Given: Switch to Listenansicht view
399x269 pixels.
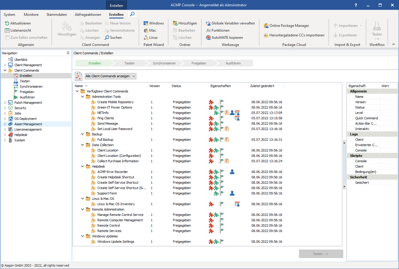Looking at the screenshot, I should tap(18, 30).
